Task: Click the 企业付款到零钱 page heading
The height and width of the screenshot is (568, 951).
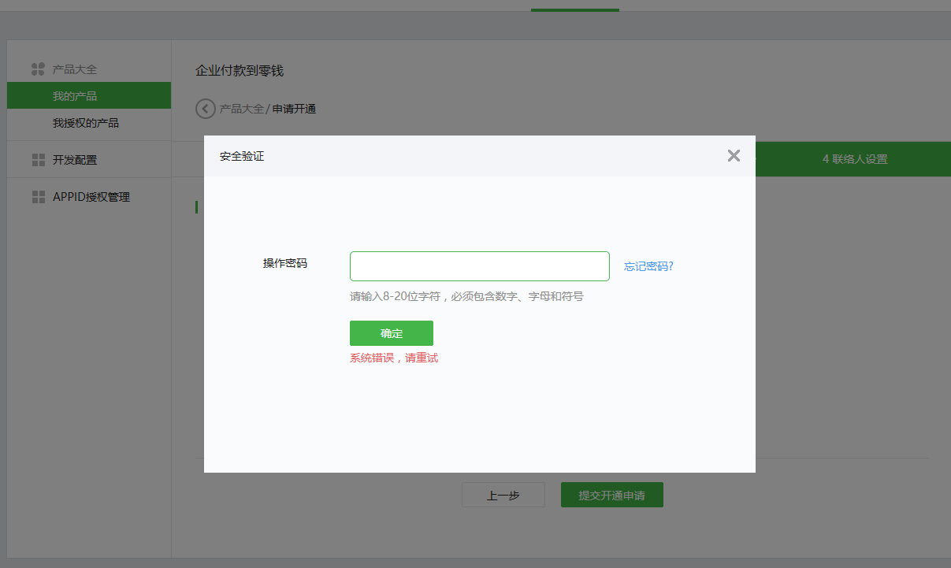Action: pos(240,71)
